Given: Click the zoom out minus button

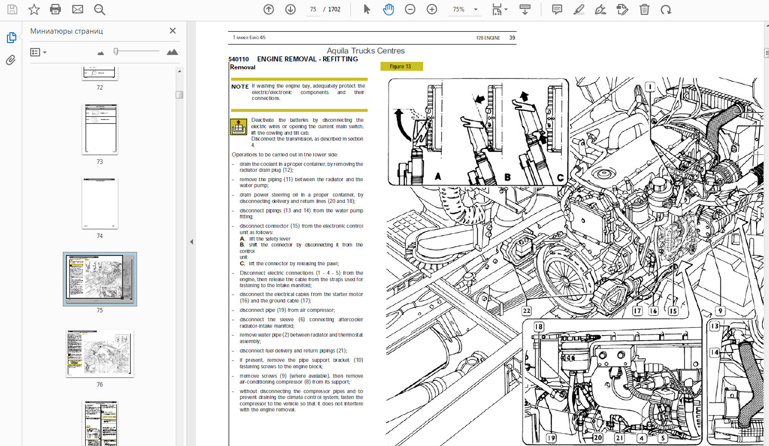Looking at the screenshot, I should point(410,10).
